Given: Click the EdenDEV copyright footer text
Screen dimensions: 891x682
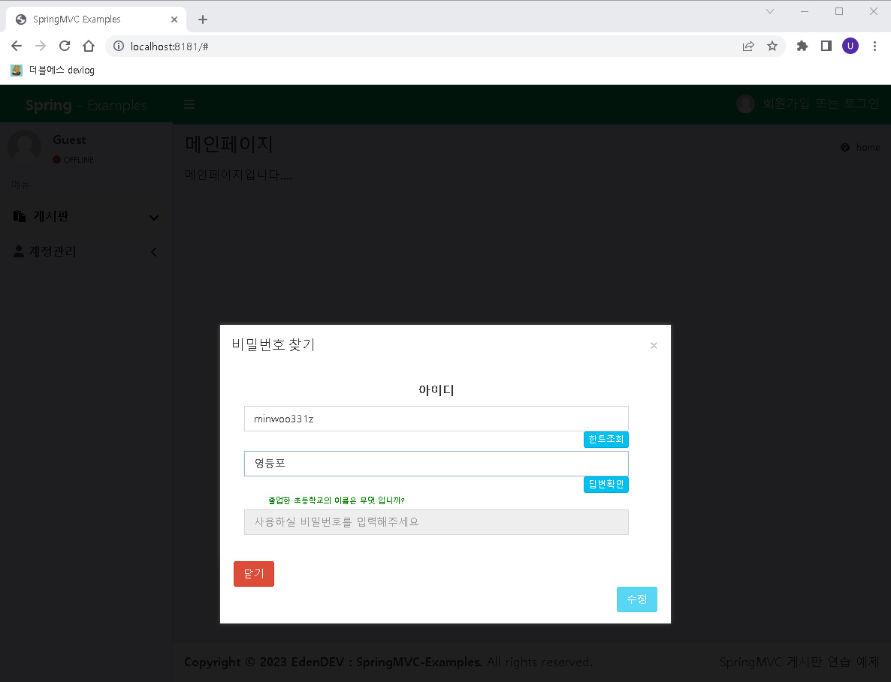Looking at the screenshot, I should (x=388, y=662).
